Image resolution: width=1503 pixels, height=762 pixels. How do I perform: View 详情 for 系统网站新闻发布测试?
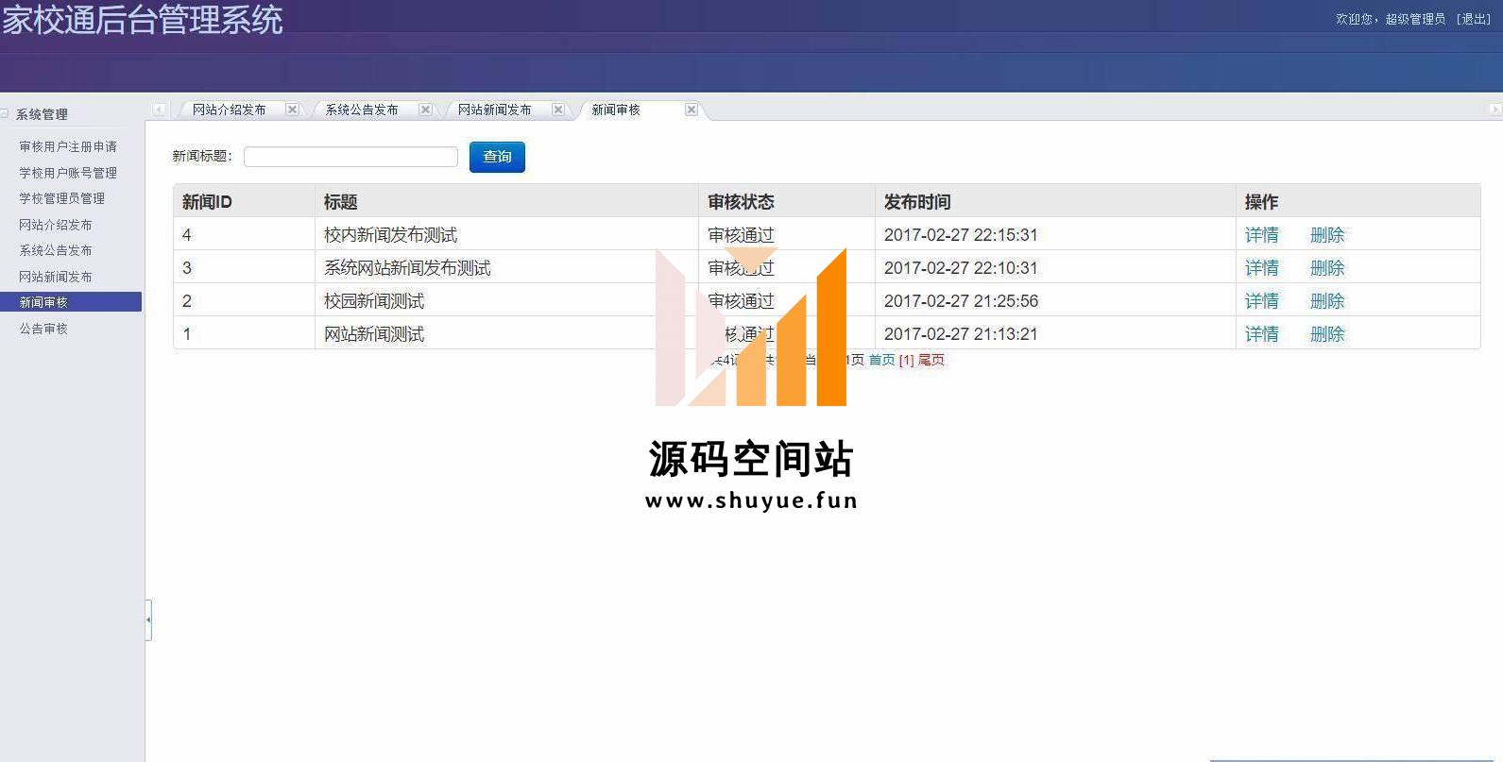1262,268
